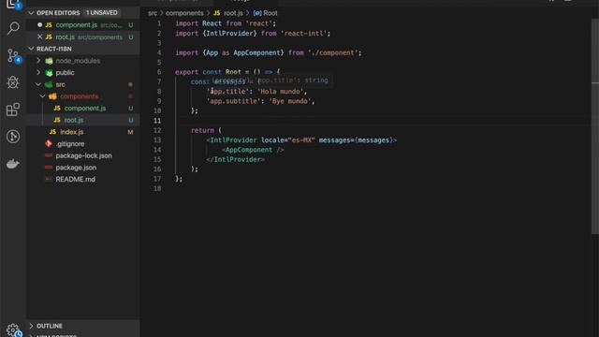The width and height of the screenshot is (599, 337).
Task: Click the node_modules folder icon
Action: click(x=49, y=61)
